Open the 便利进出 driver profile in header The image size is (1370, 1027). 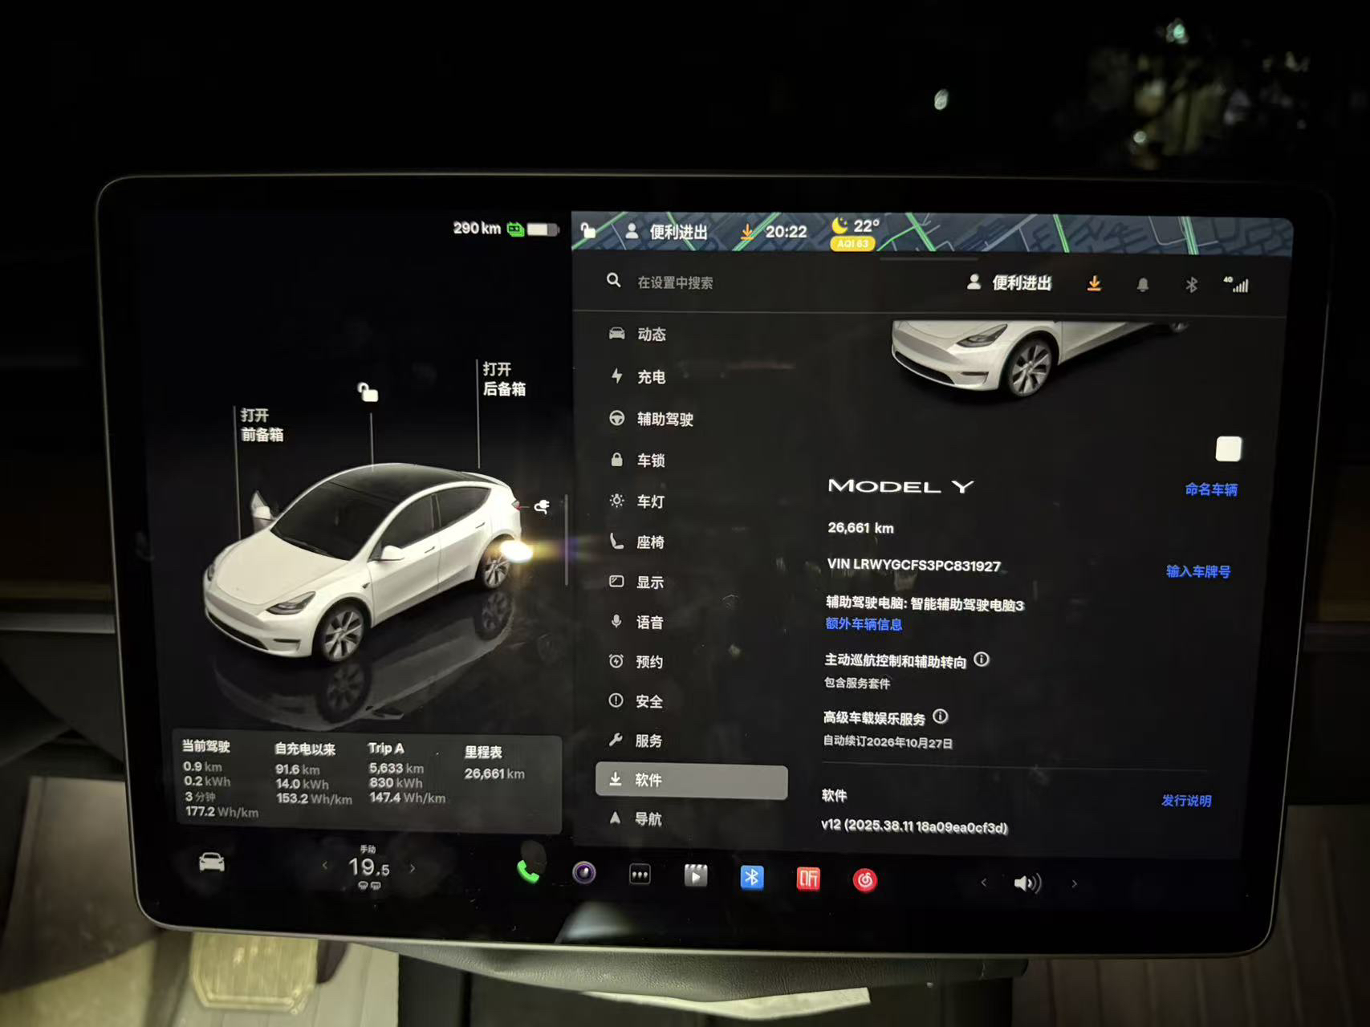[1010, 282]
